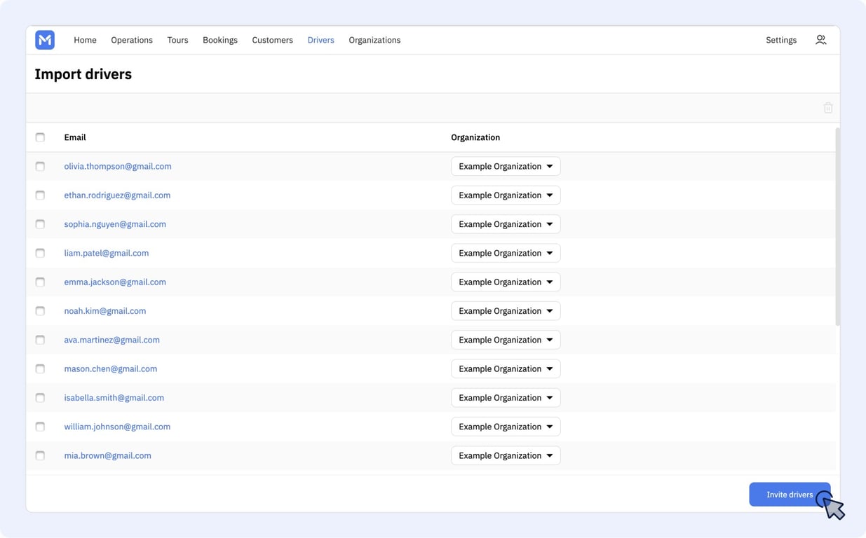Image resolution: width=866 pixels, height=538 pixels.
Task: Check the mason.chen@gmail.com checkbox
Action: pyautogui.click(x=40, y=368)
